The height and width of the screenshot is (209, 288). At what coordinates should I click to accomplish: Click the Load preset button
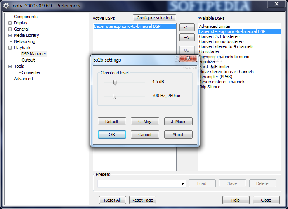point(202,183)
